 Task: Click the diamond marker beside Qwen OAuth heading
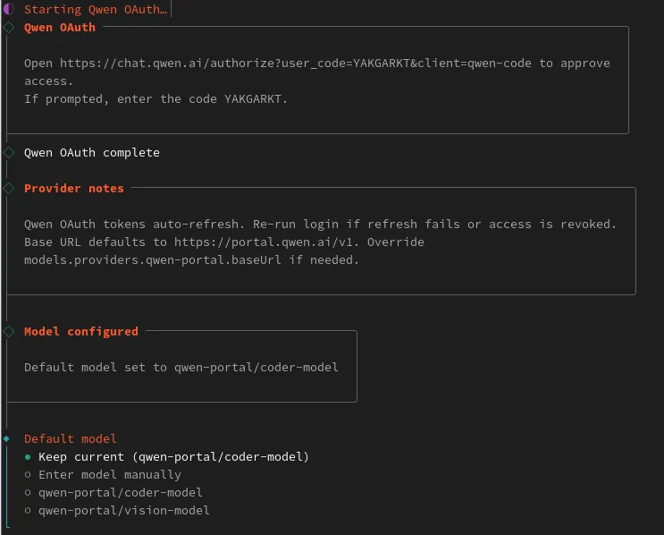8,28
